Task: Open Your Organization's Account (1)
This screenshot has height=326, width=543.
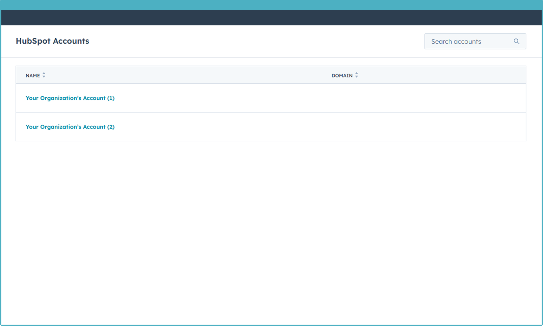Action: click(70, 98)
